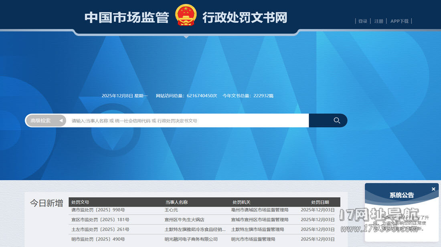Open the 登录 login link
This screenshot has width=441, height=247.
(363, 21)
